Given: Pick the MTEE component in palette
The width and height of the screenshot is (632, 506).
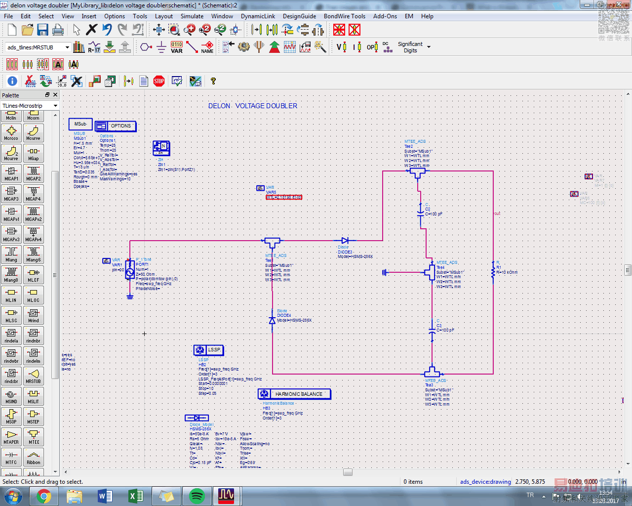Looking at the screenshot, I should coord(34,437).
